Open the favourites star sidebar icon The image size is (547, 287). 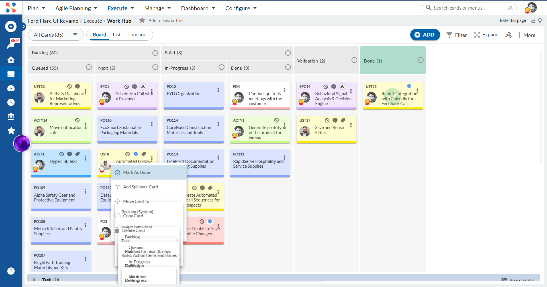[x=11, y=131]
